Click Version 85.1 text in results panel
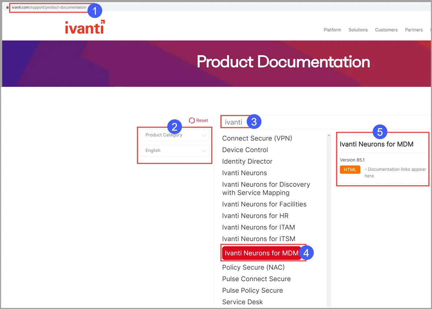Screen dimensions: 432x309 point(352,160)
